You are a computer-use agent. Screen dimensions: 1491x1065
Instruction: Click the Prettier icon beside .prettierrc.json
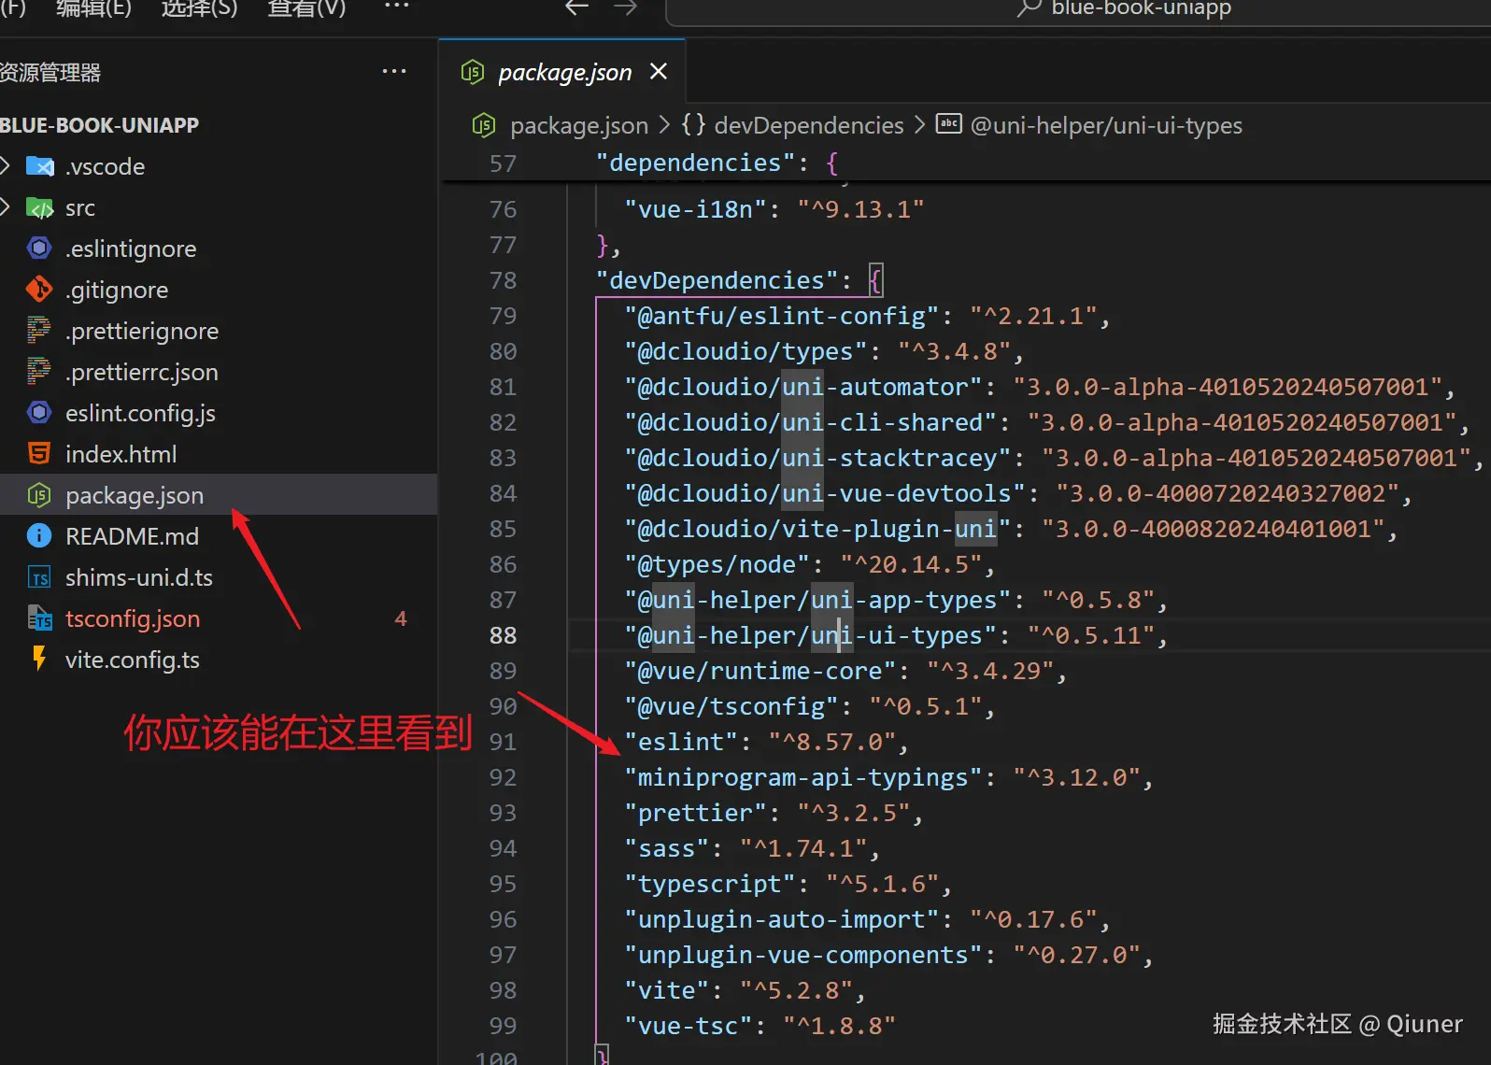tap(39, 372)
